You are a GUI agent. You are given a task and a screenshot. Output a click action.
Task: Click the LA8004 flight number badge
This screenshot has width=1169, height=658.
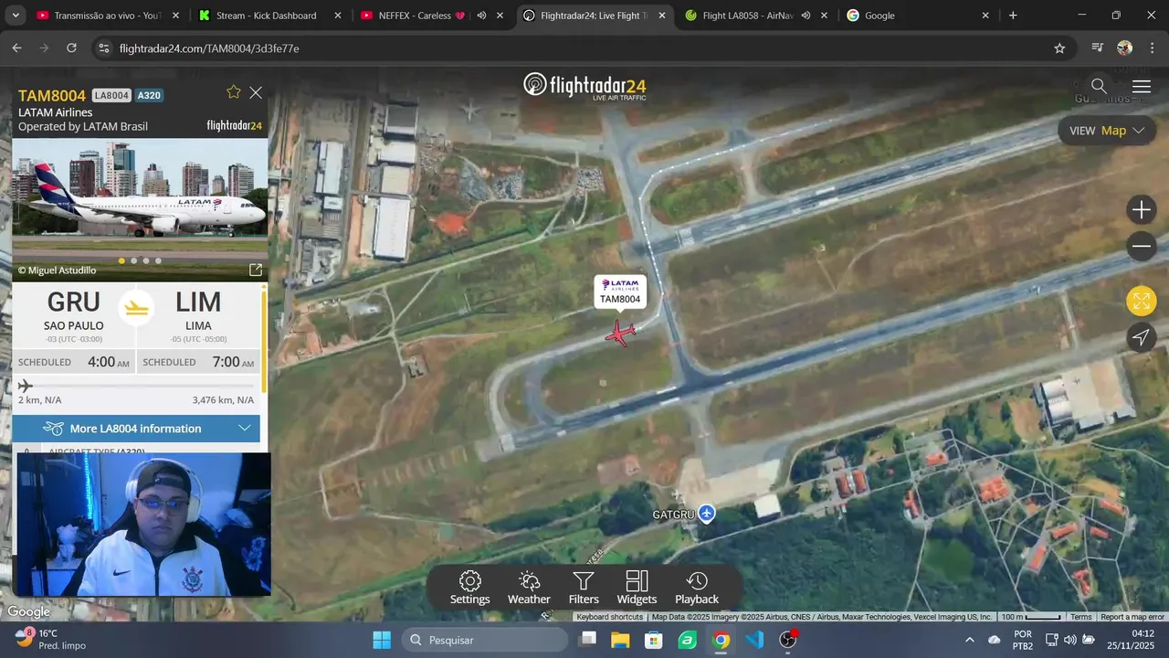coord(111,95)
